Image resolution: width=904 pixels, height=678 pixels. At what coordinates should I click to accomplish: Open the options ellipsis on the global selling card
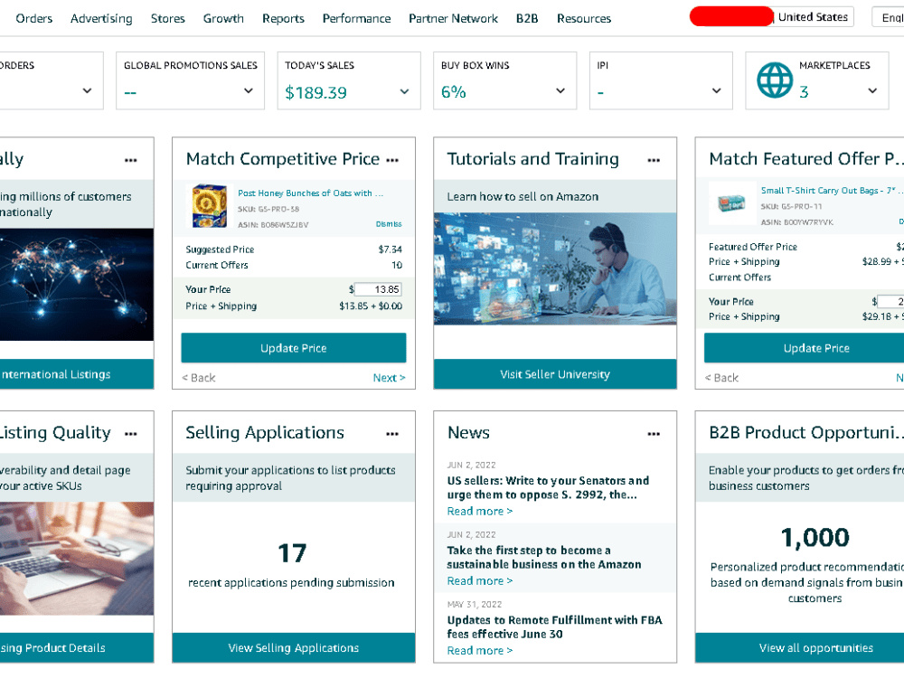[131, 160]
